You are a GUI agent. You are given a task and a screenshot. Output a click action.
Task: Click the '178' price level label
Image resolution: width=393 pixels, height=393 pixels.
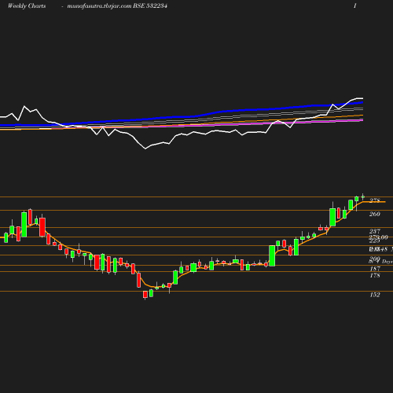pos(375,275)
